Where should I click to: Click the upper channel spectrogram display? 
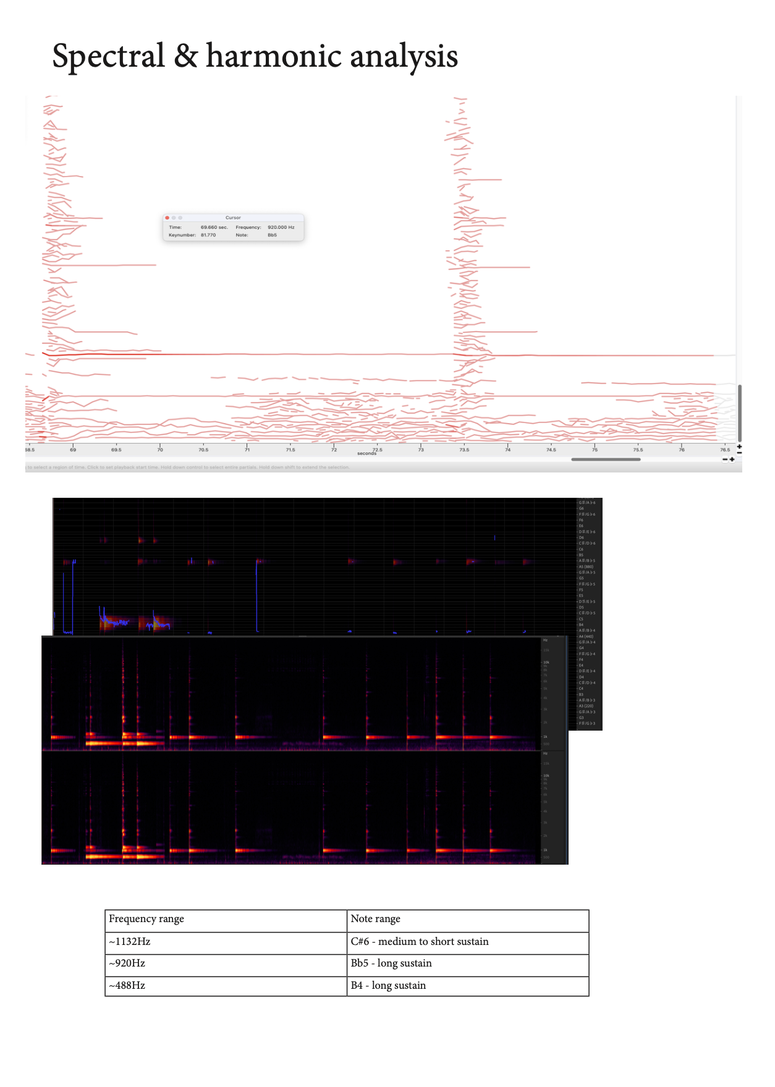(290, 694)
